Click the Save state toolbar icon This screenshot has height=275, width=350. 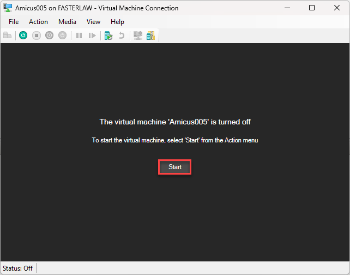[x=63, y=35]
